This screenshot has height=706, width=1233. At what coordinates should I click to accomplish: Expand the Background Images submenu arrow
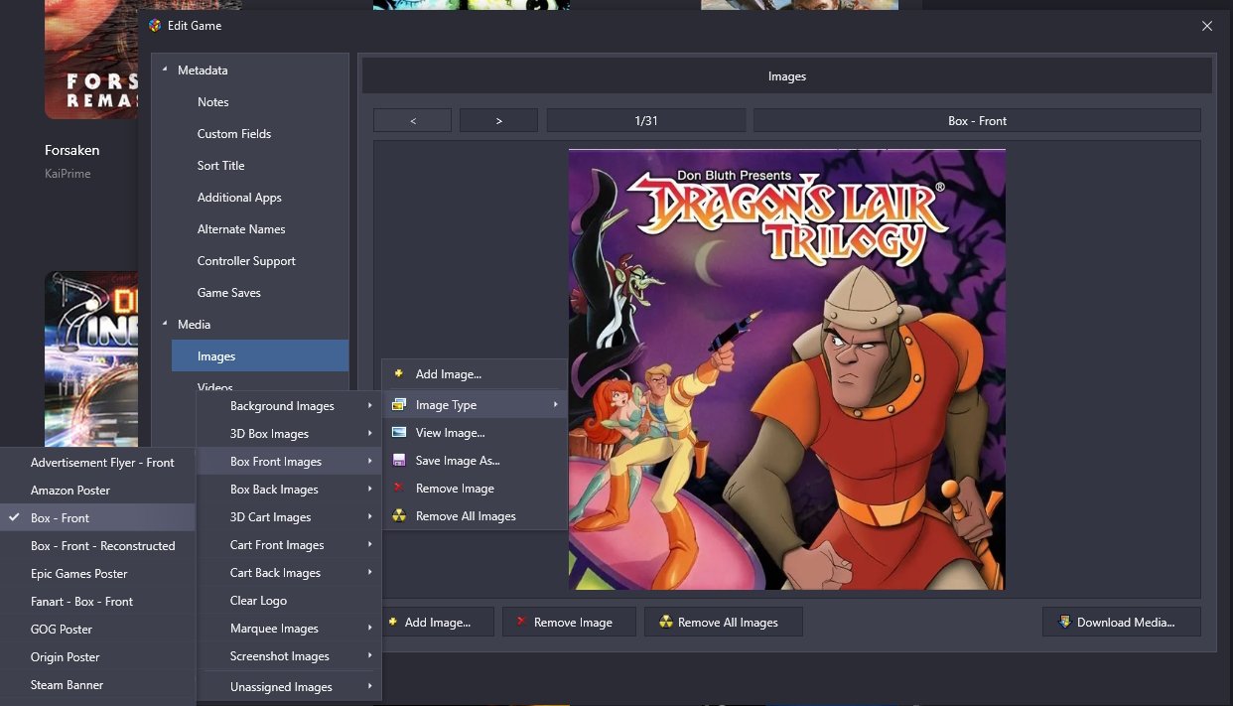click(x=370, y=406)
